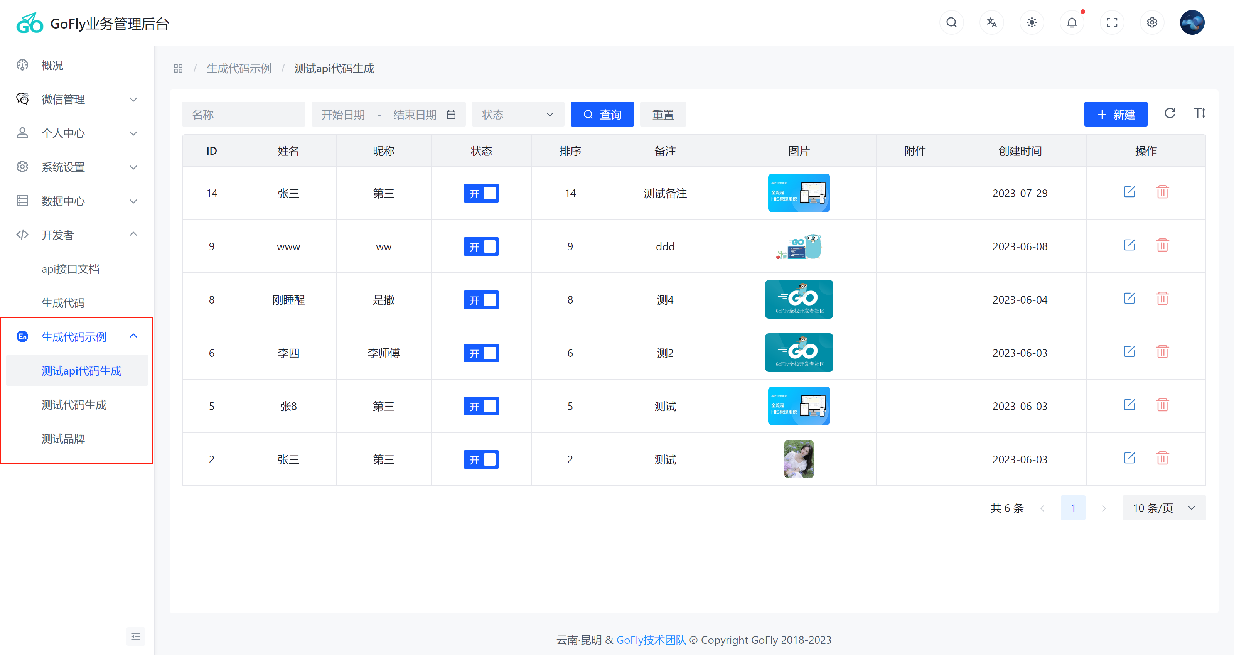Go to api接口文档 menu item

(x=71, y=269)
